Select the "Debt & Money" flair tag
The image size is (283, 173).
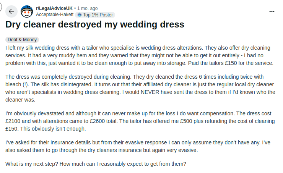23,39
